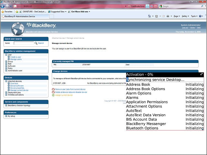The image size is (207, 155).
Task: Collapse the Attached devices node
Action: (6, 81)
